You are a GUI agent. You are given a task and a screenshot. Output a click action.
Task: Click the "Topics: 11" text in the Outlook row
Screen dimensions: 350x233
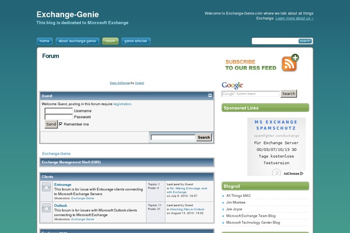(155, 205)
